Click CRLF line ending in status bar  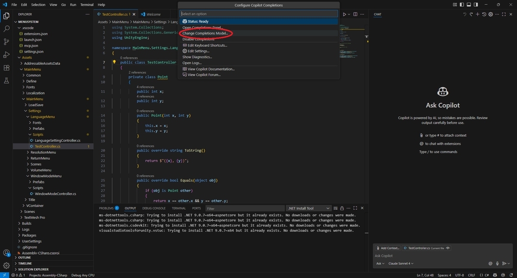[x=471, y=275]
